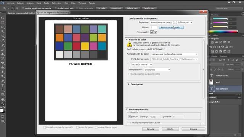244x137 pixels.
Task: Open the Impresora printer dropdown
Action: tap(171, 22)
